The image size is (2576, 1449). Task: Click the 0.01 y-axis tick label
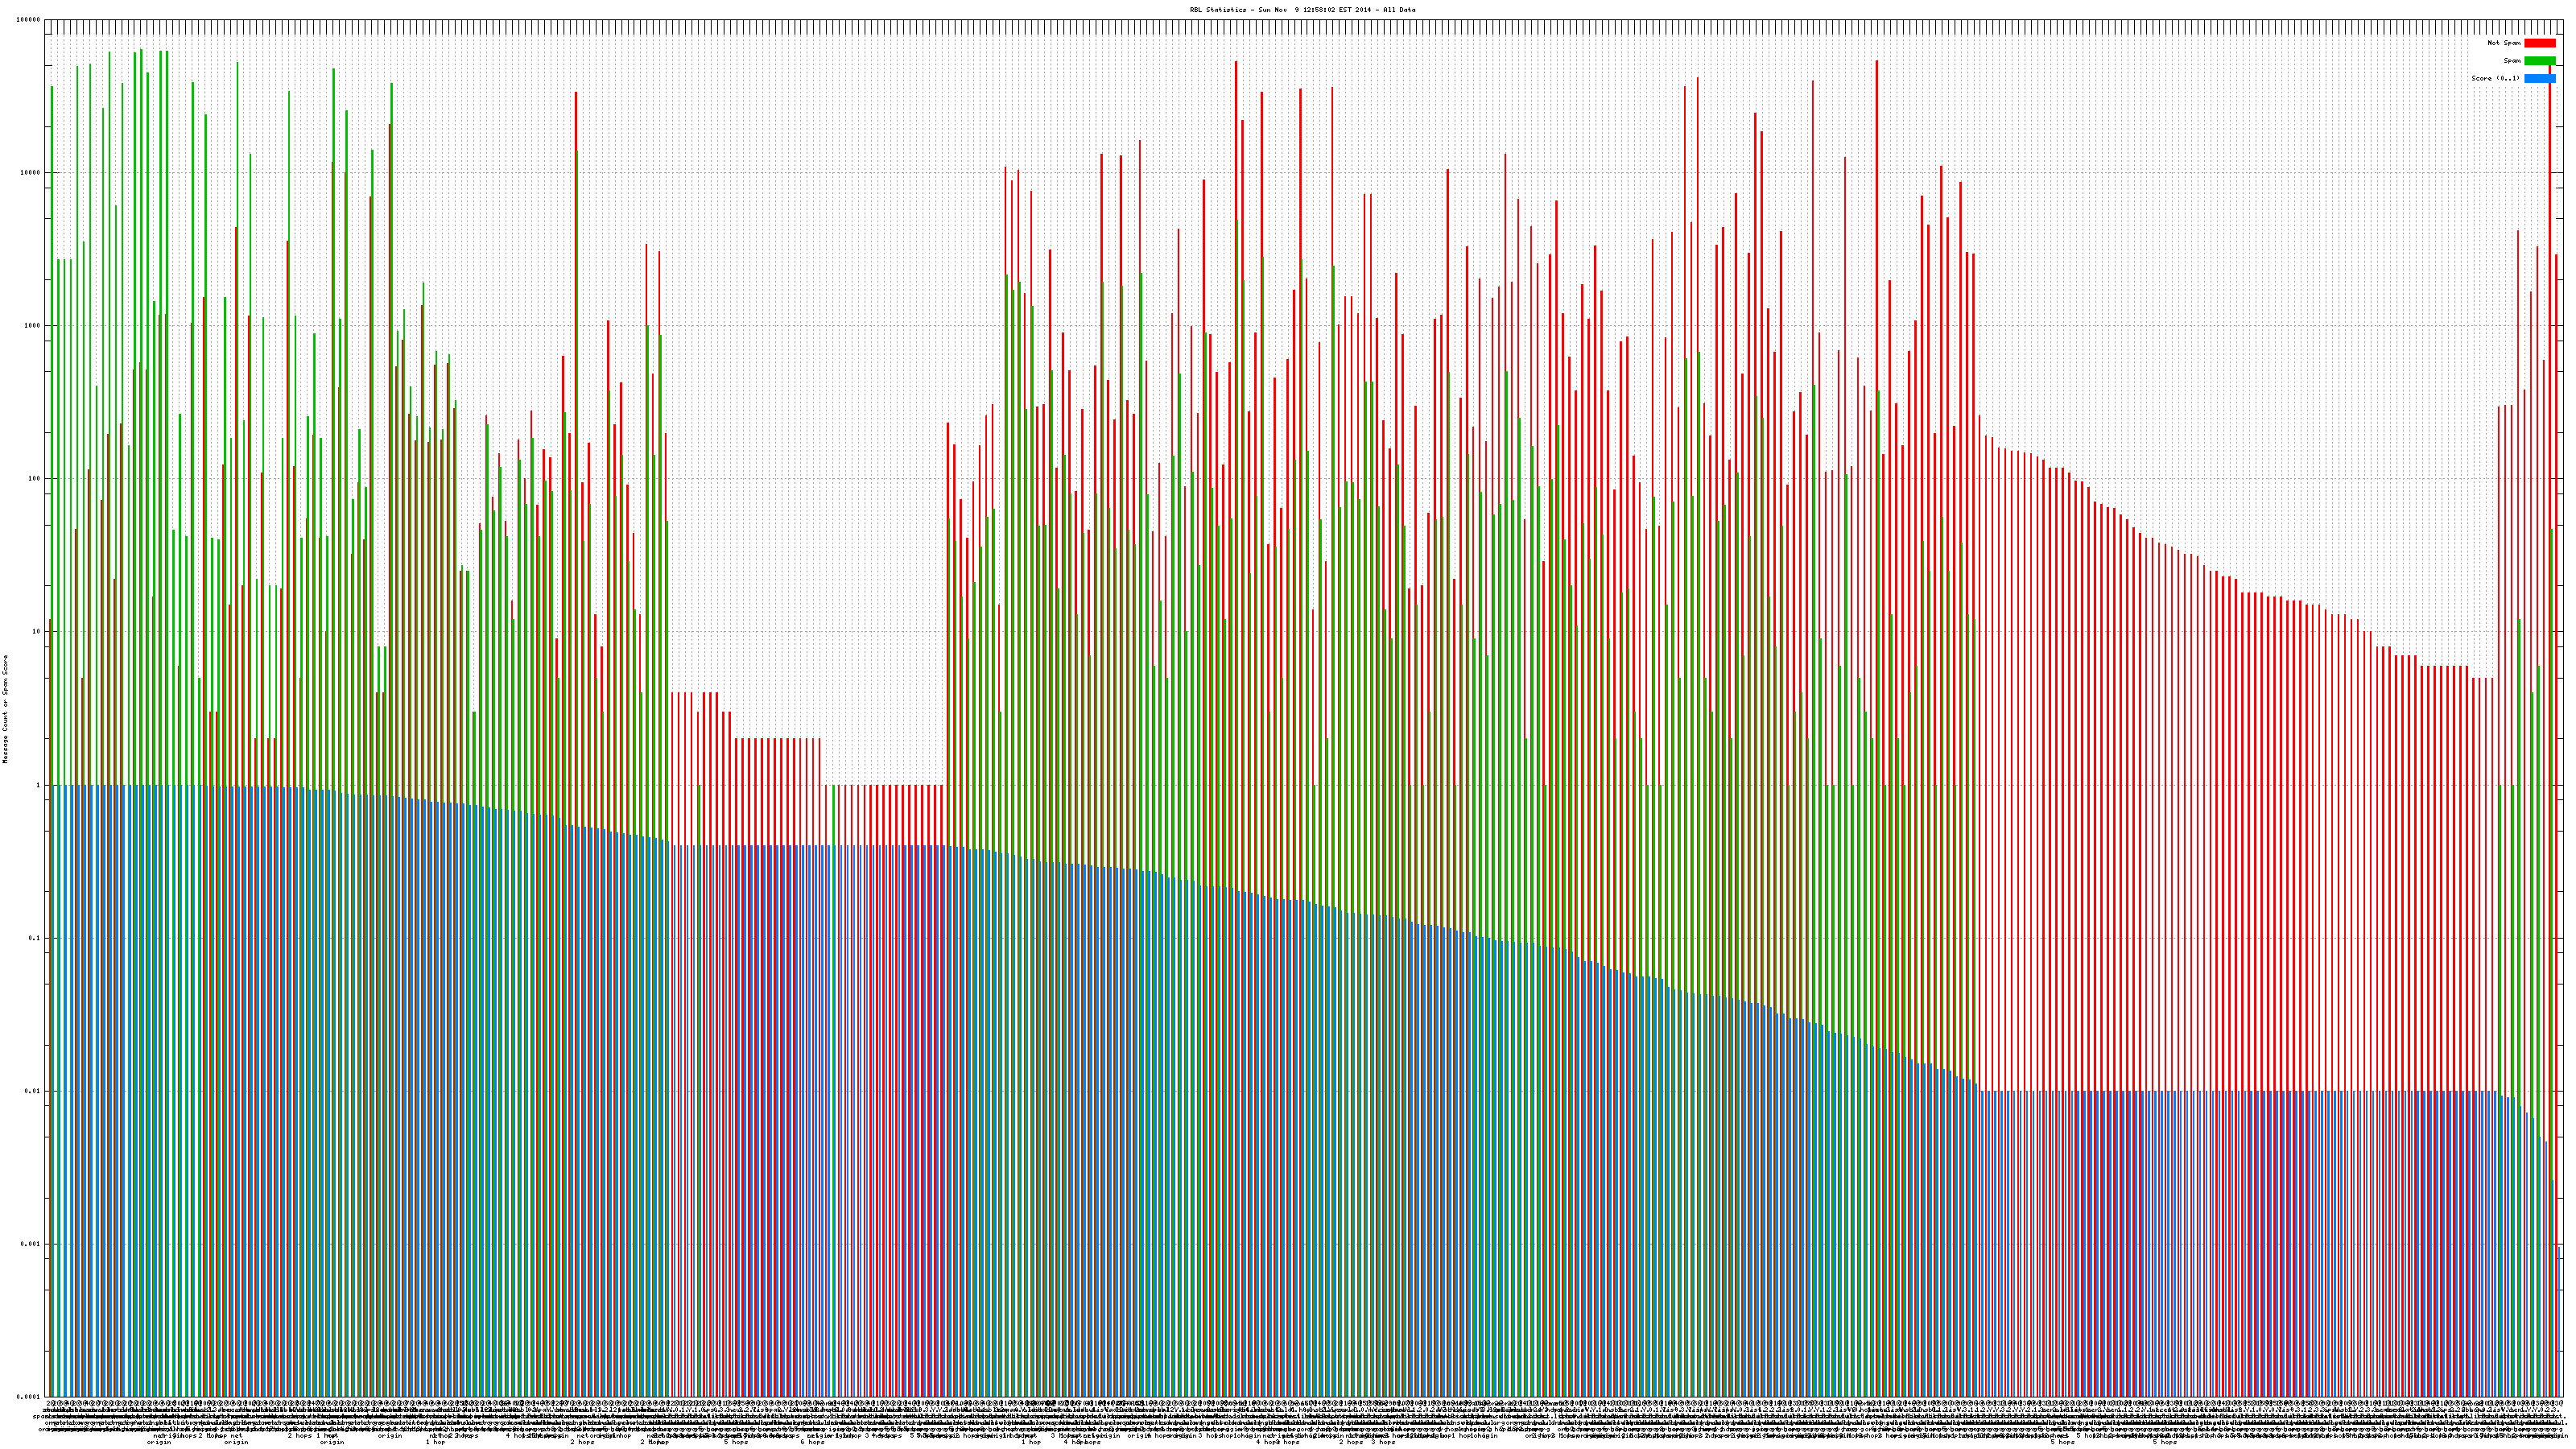tap(33, 1091)
